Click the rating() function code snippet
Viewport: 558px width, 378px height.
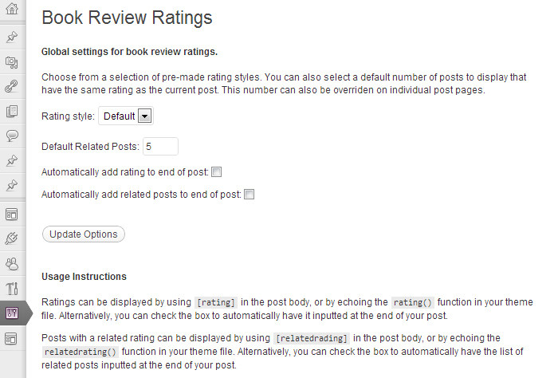point(412,303)
